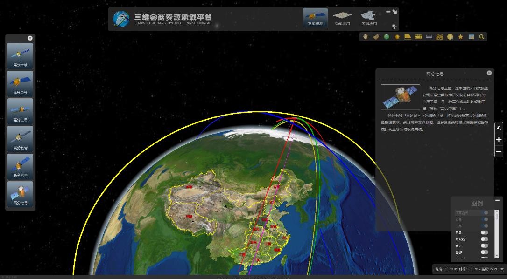The image size is (507, 279).
Task: Select the 高分五号 satellite
Action: pos(20,139)
